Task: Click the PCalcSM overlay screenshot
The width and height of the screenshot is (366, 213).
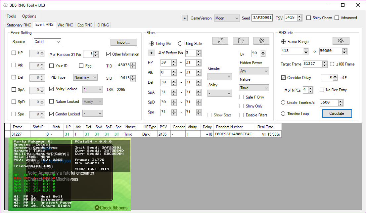Action: 69,174
